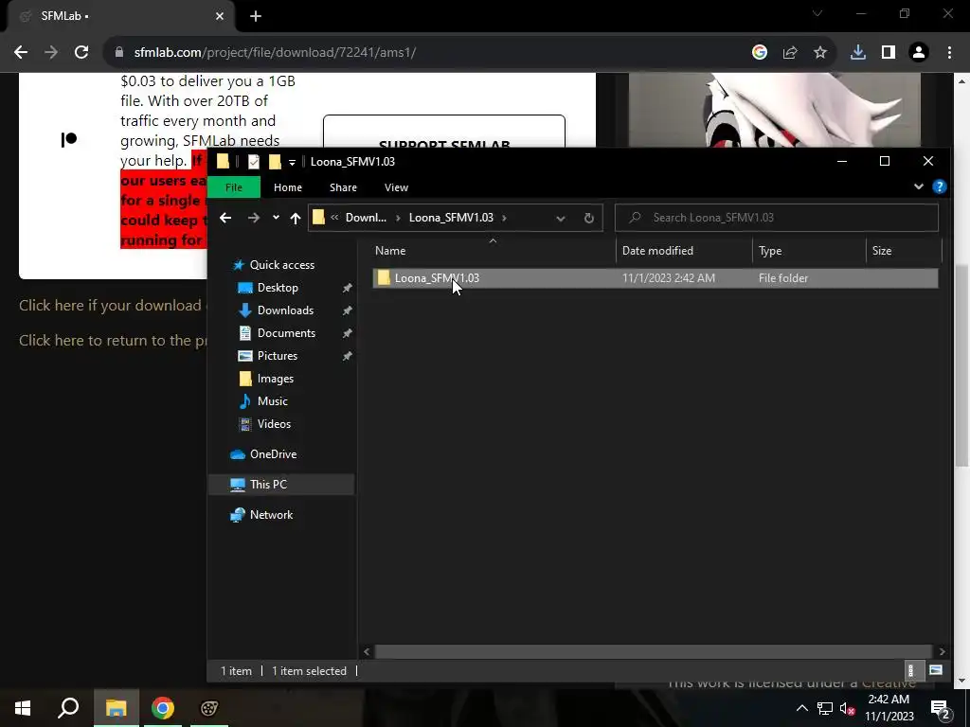Open the notification center icon

(x=941, y=708)
